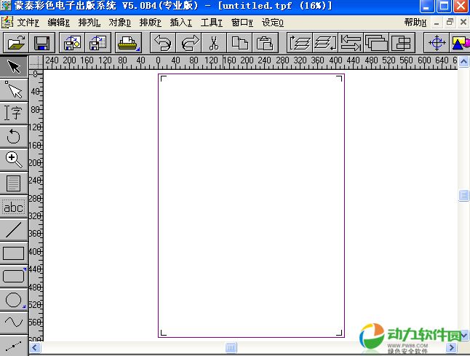Choose the magnifier zoom tool
This screenshot has width=470, height=356.
click(14, 159)
